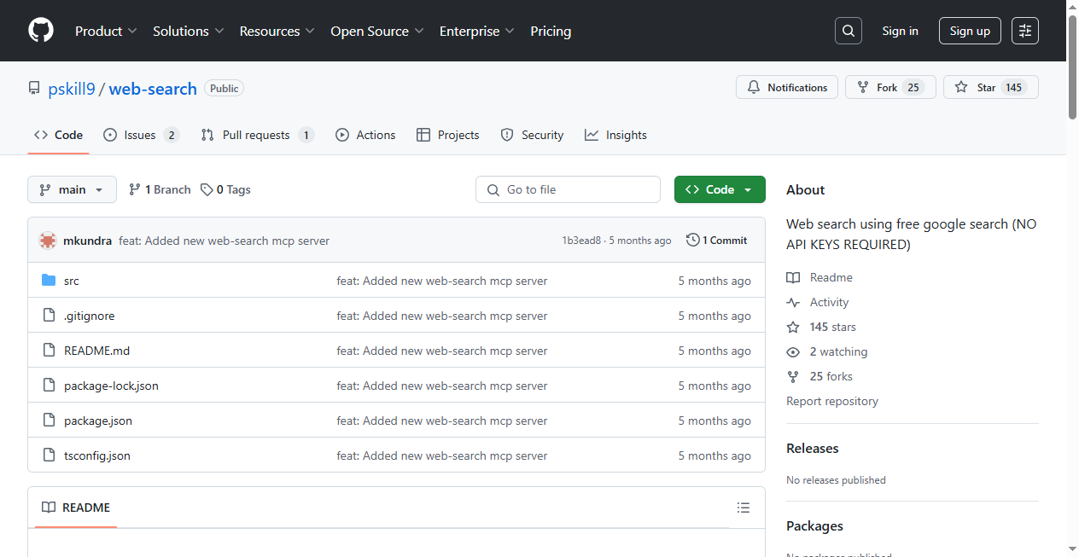
Task: Open the green Code dropdown button
Action: point(720,189)
